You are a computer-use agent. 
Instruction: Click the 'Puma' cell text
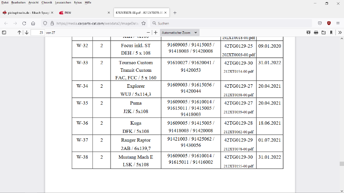(136, 103)
